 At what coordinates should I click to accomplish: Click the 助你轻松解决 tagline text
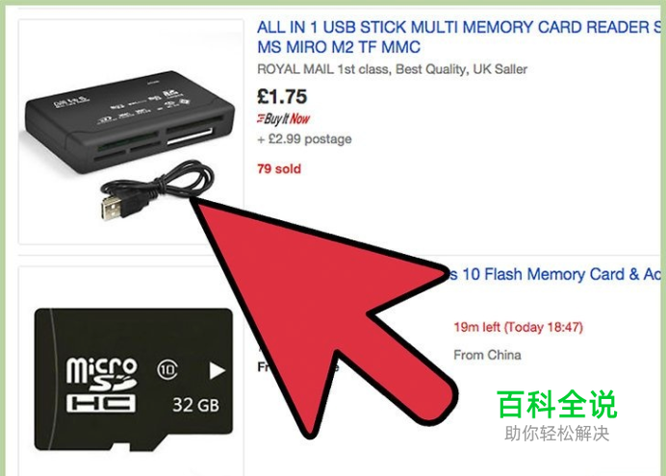[x=556, y=434]
